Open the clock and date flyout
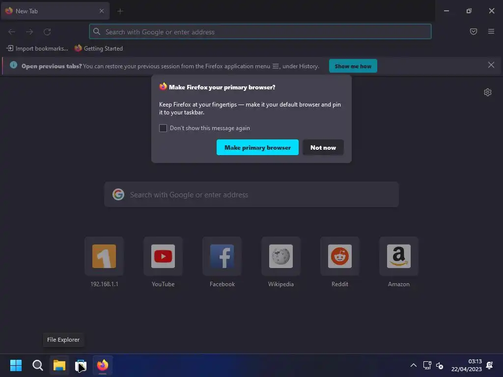 pyautogui.click(x=467, y=365)
